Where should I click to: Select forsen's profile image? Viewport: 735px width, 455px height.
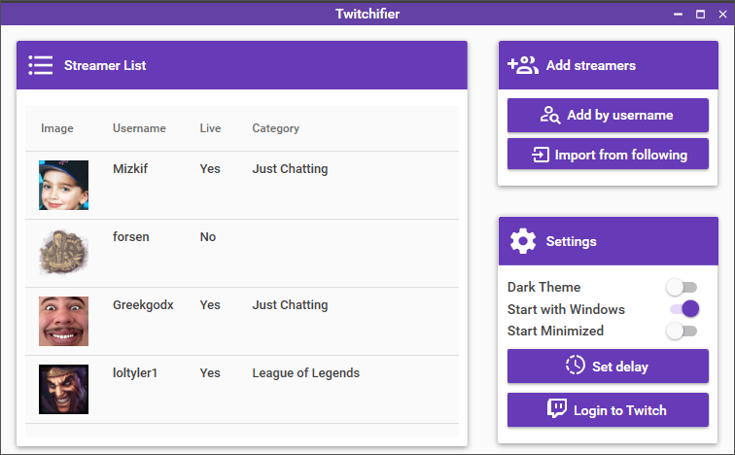coord(64,253)
